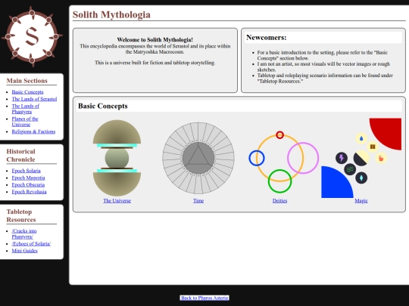
Task: Open Epoch Magestia chronicle
Action: pos(28,178)
